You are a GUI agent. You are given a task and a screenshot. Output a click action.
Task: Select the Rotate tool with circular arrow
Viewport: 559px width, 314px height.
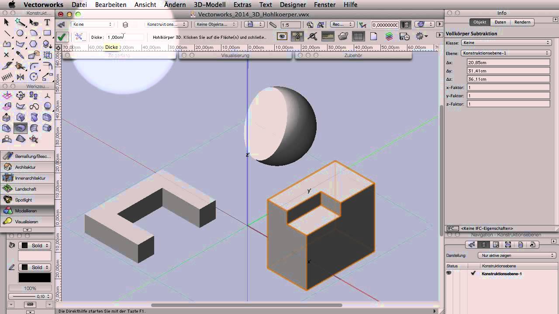tap(34, 77)
